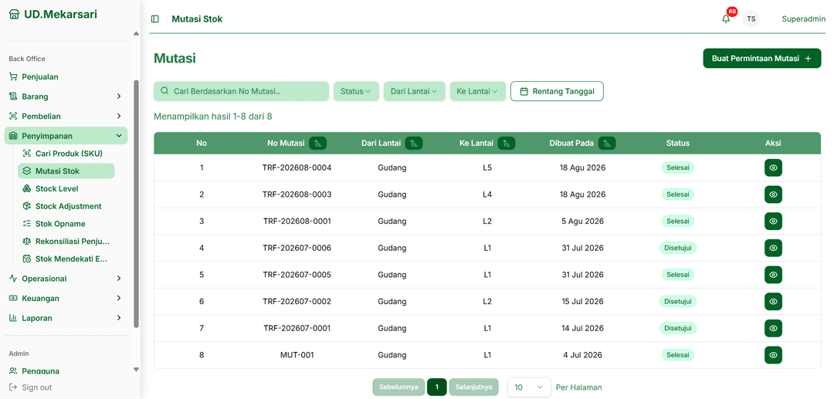Open Stock Level page
Image resolution: width=834 pixels, height=399 pixels.
[x=66, y=188]
